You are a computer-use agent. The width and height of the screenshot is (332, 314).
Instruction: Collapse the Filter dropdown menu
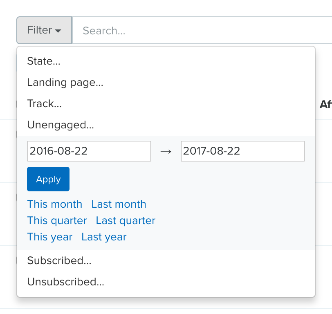click(x=44, y=30)
